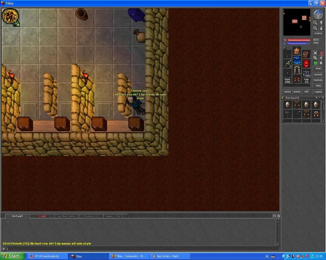Click the Logout button
Screen dimensions: 326x260
click(x=318, y=92)
